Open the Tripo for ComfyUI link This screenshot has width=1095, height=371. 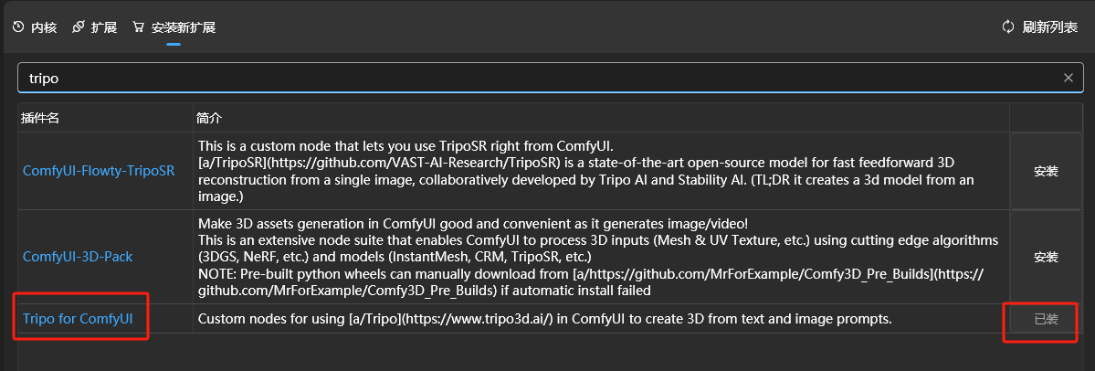[78, 319]
